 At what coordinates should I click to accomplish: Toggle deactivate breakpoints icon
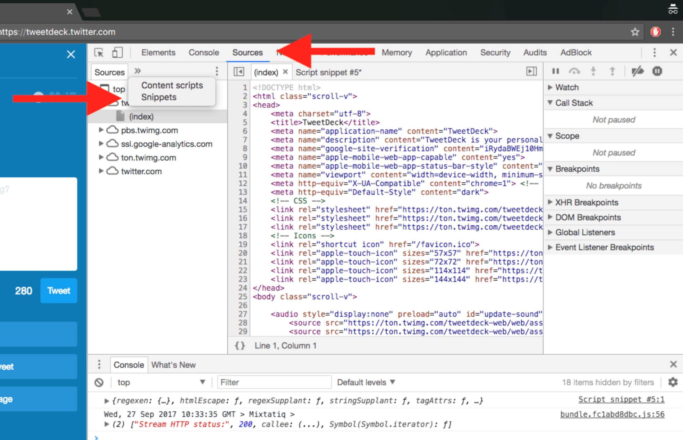point(637,72)
